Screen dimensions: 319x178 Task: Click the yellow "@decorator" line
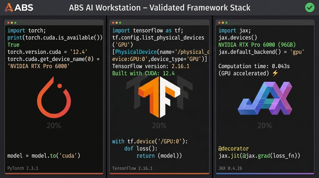(233, 148)
